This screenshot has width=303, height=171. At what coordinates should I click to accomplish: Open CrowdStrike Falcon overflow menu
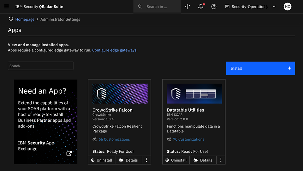146,160
